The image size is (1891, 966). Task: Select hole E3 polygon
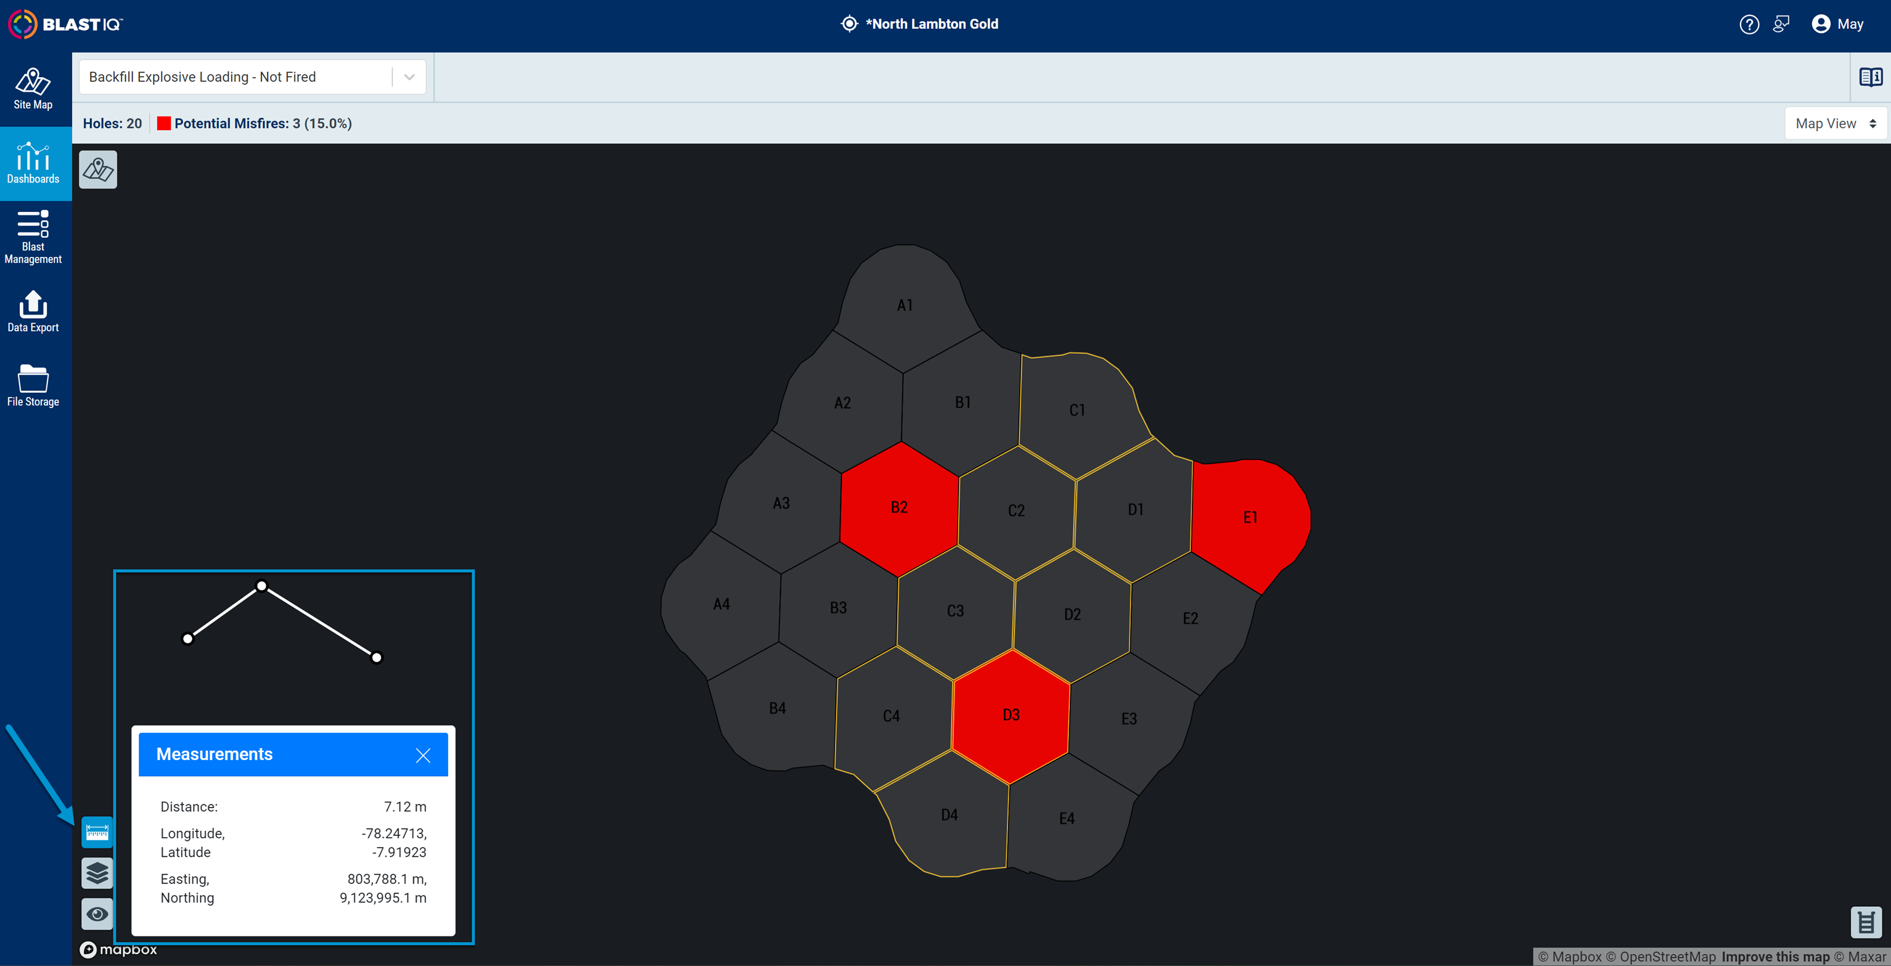(1129, 719)
